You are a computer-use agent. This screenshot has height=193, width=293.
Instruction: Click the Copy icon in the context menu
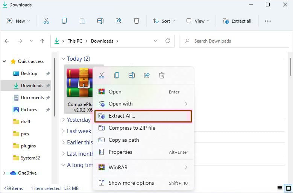(117, 75)
